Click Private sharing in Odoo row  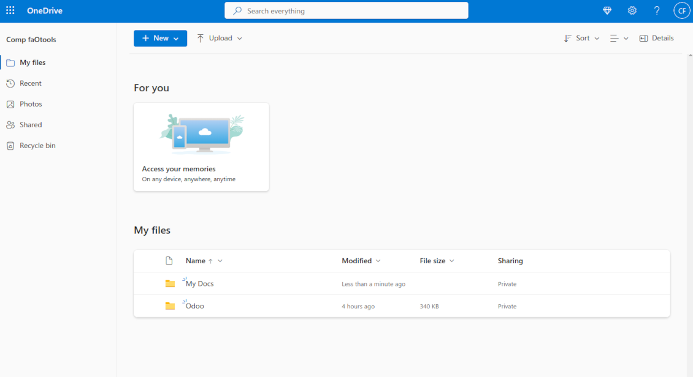click(507, 307)
